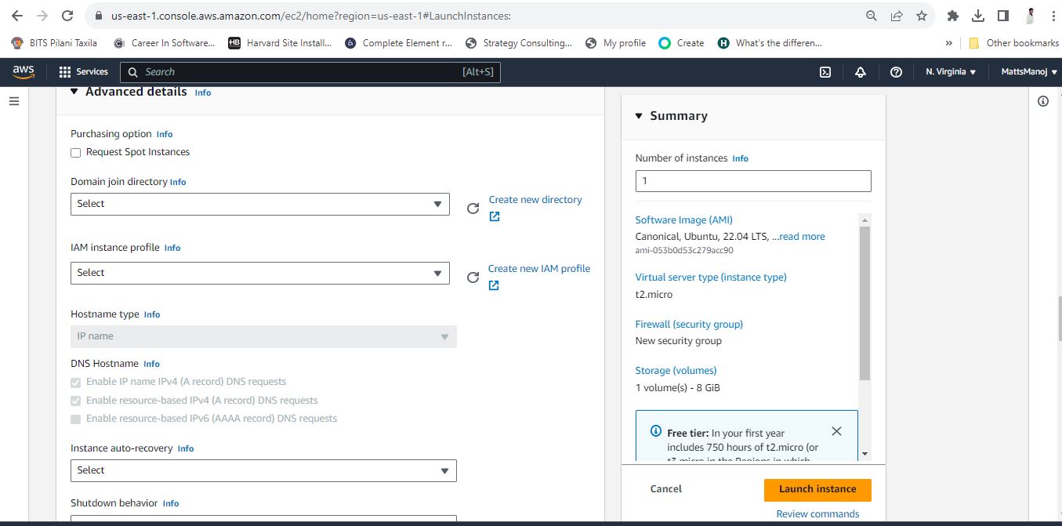
Task: Collapse the Summary panel
Action: coord(639,116)
